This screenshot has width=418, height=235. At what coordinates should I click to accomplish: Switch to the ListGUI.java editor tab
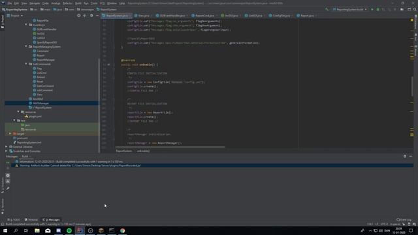[x=255, y=16]
